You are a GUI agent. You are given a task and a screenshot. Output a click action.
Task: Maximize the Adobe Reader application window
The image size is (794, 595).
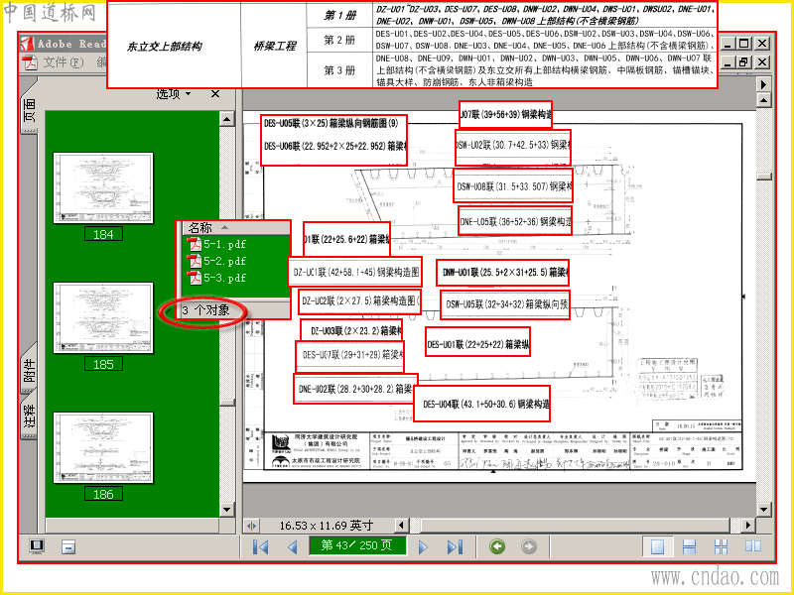click(743, 44)
